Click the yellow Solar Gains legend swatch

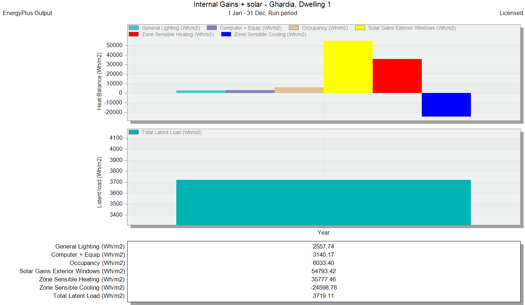(360, 28)
